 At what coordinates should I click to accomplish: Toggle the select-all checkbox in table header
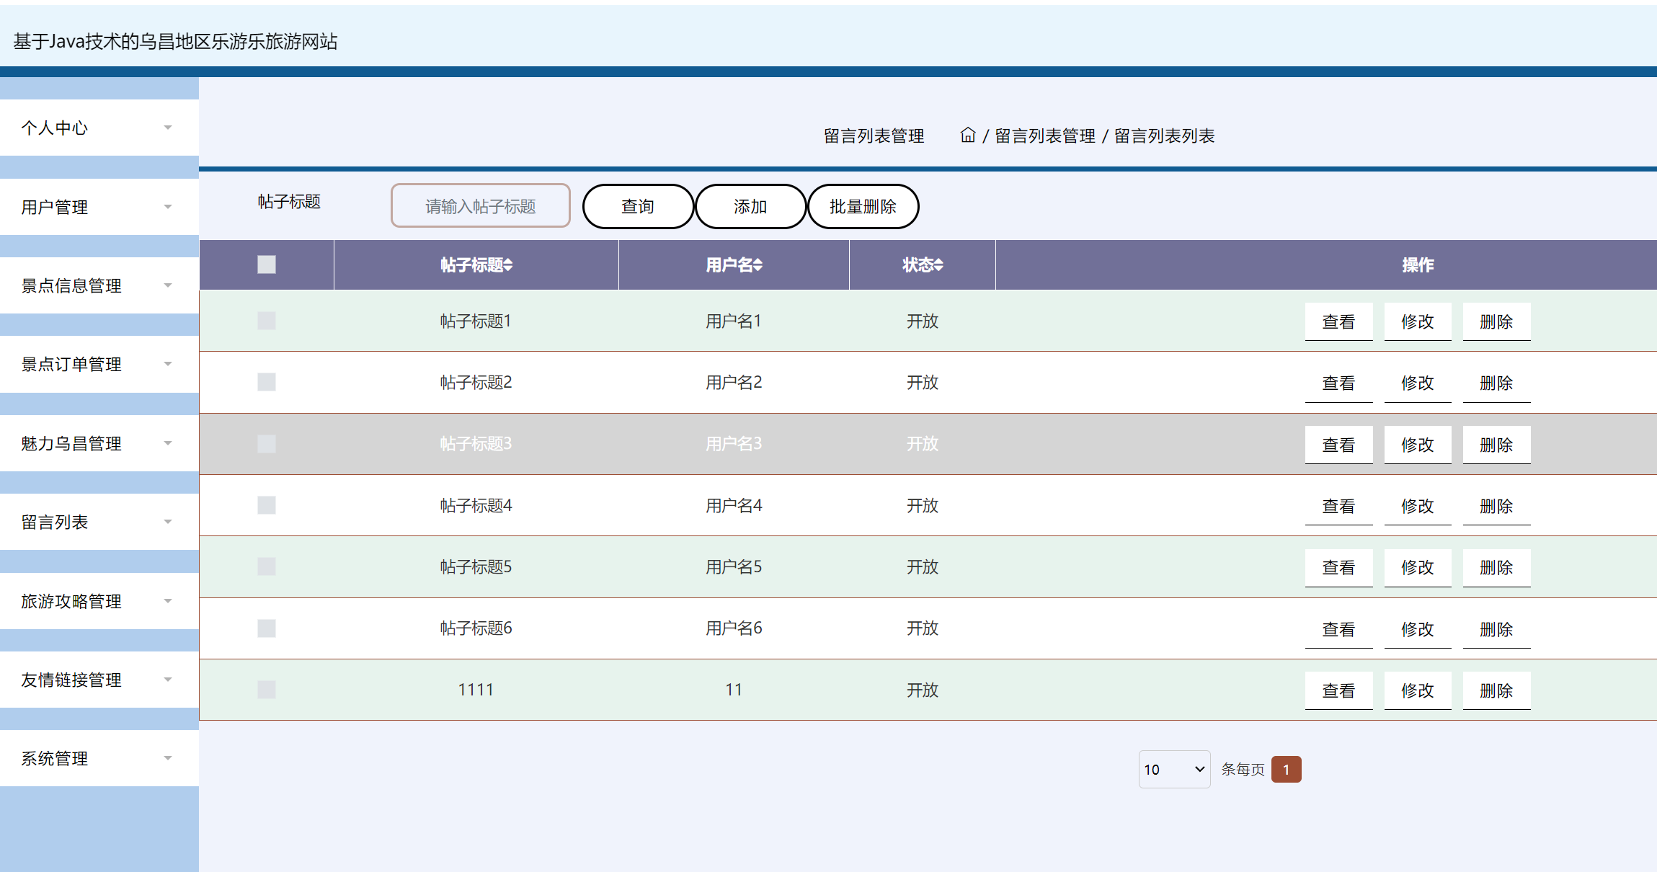tap(266, 264)
